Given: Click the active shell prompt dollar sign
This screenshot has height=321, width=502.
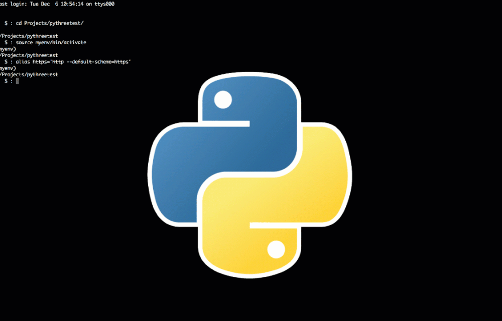Looking at the screenshot, I should tap(6, 81).
